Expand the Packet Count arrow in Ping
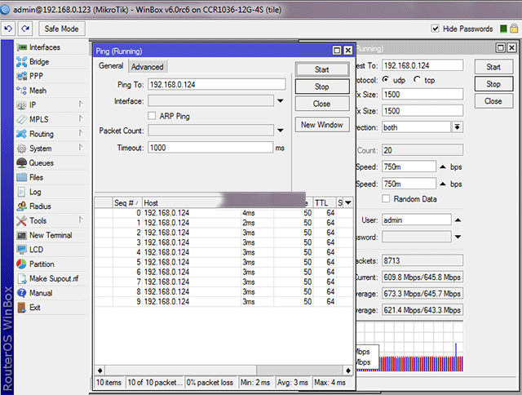The width and height of the screenshot is (522, 395). point(281,131)
